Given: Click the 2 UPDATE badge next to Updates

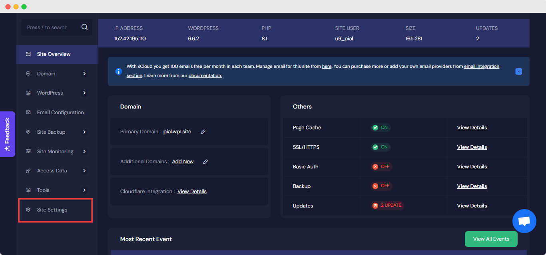Looking at the screenshot, I should click(387, 206).
